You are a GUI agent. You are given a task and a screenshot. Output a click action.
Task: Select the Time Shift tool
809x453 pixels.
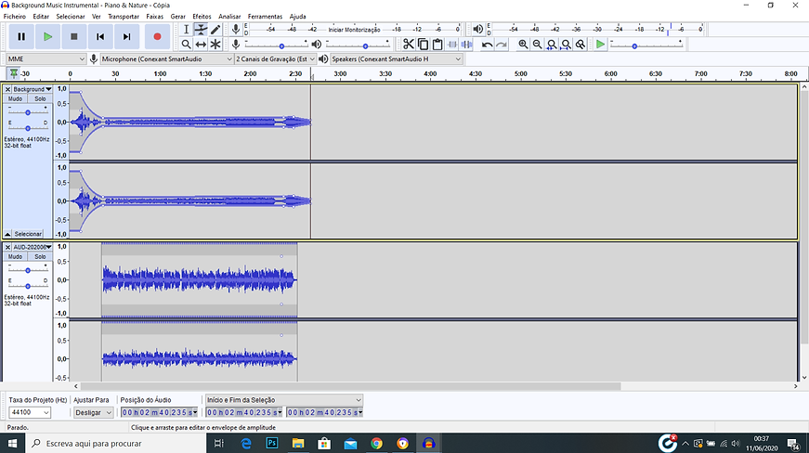point(201,45)
